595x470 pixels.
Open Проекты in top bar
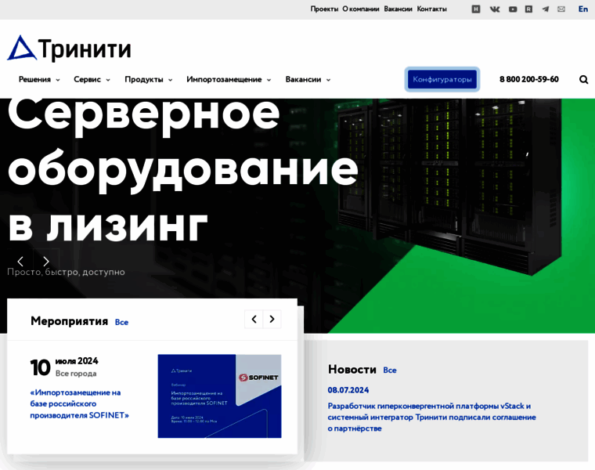(x=324, y=9)
